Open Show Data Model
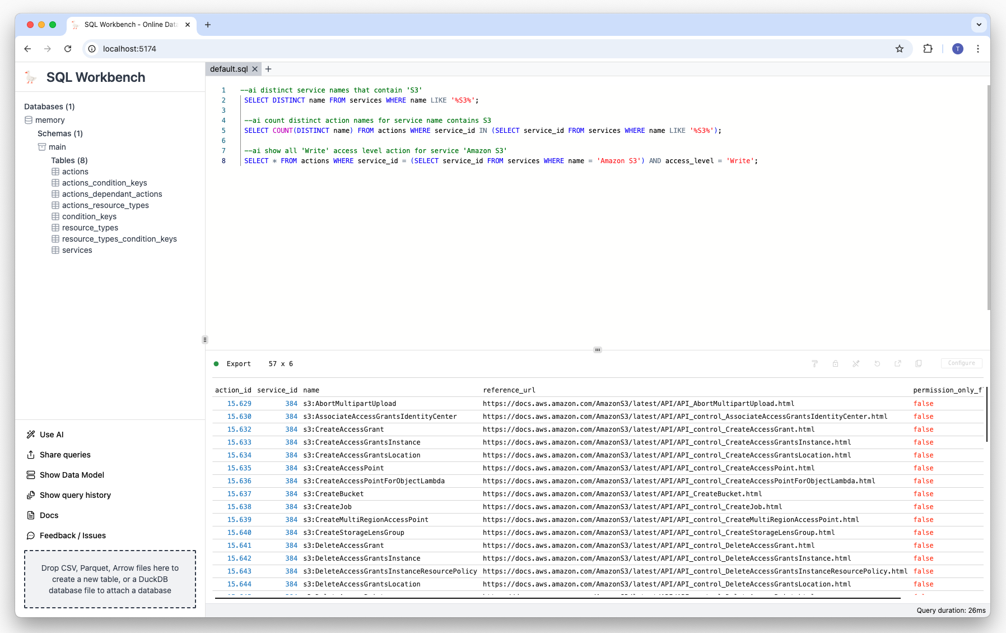The width and height of the screenshot is (1006, 633). [72, 475]
